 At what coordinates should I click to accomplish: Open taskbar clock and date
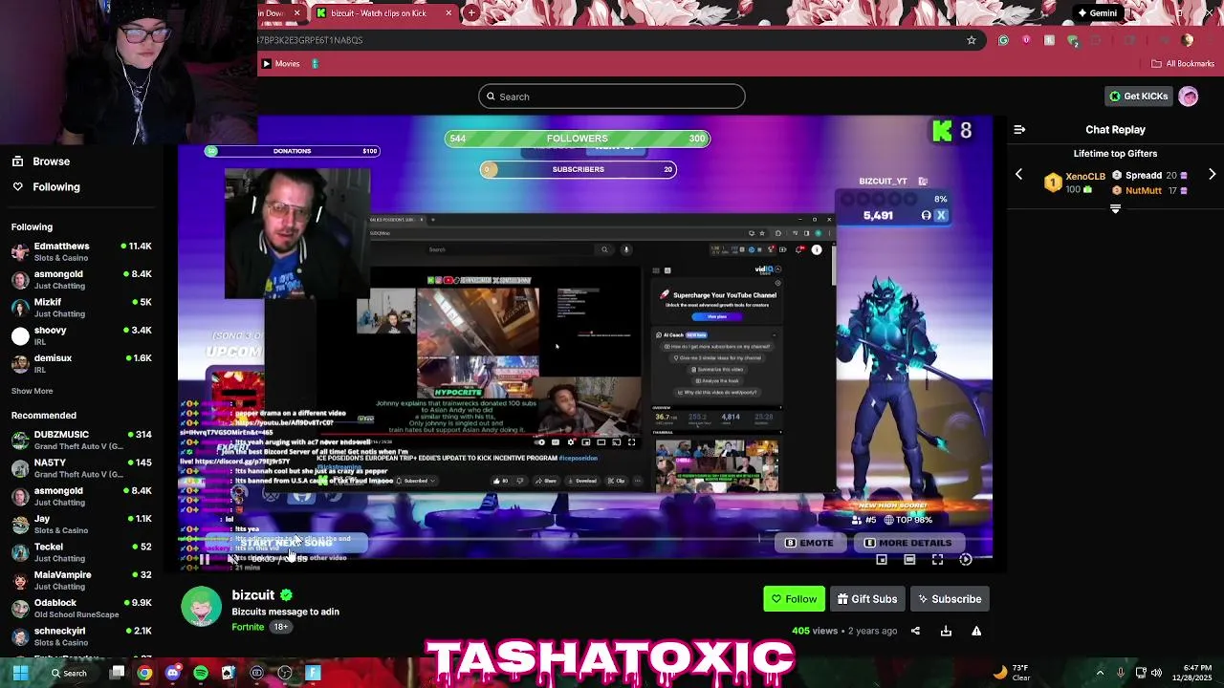pos(1191,673)
